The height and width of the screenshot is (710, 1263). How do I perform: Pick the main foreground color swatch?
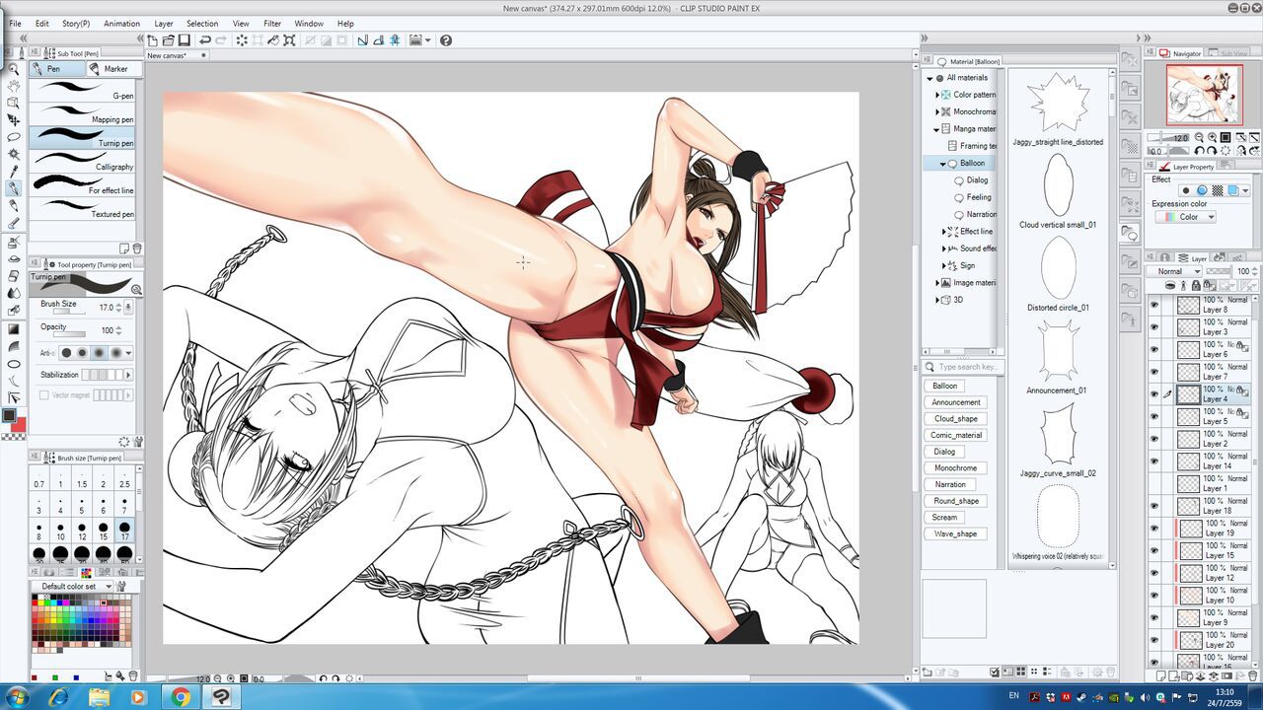[x=9, y=415]
